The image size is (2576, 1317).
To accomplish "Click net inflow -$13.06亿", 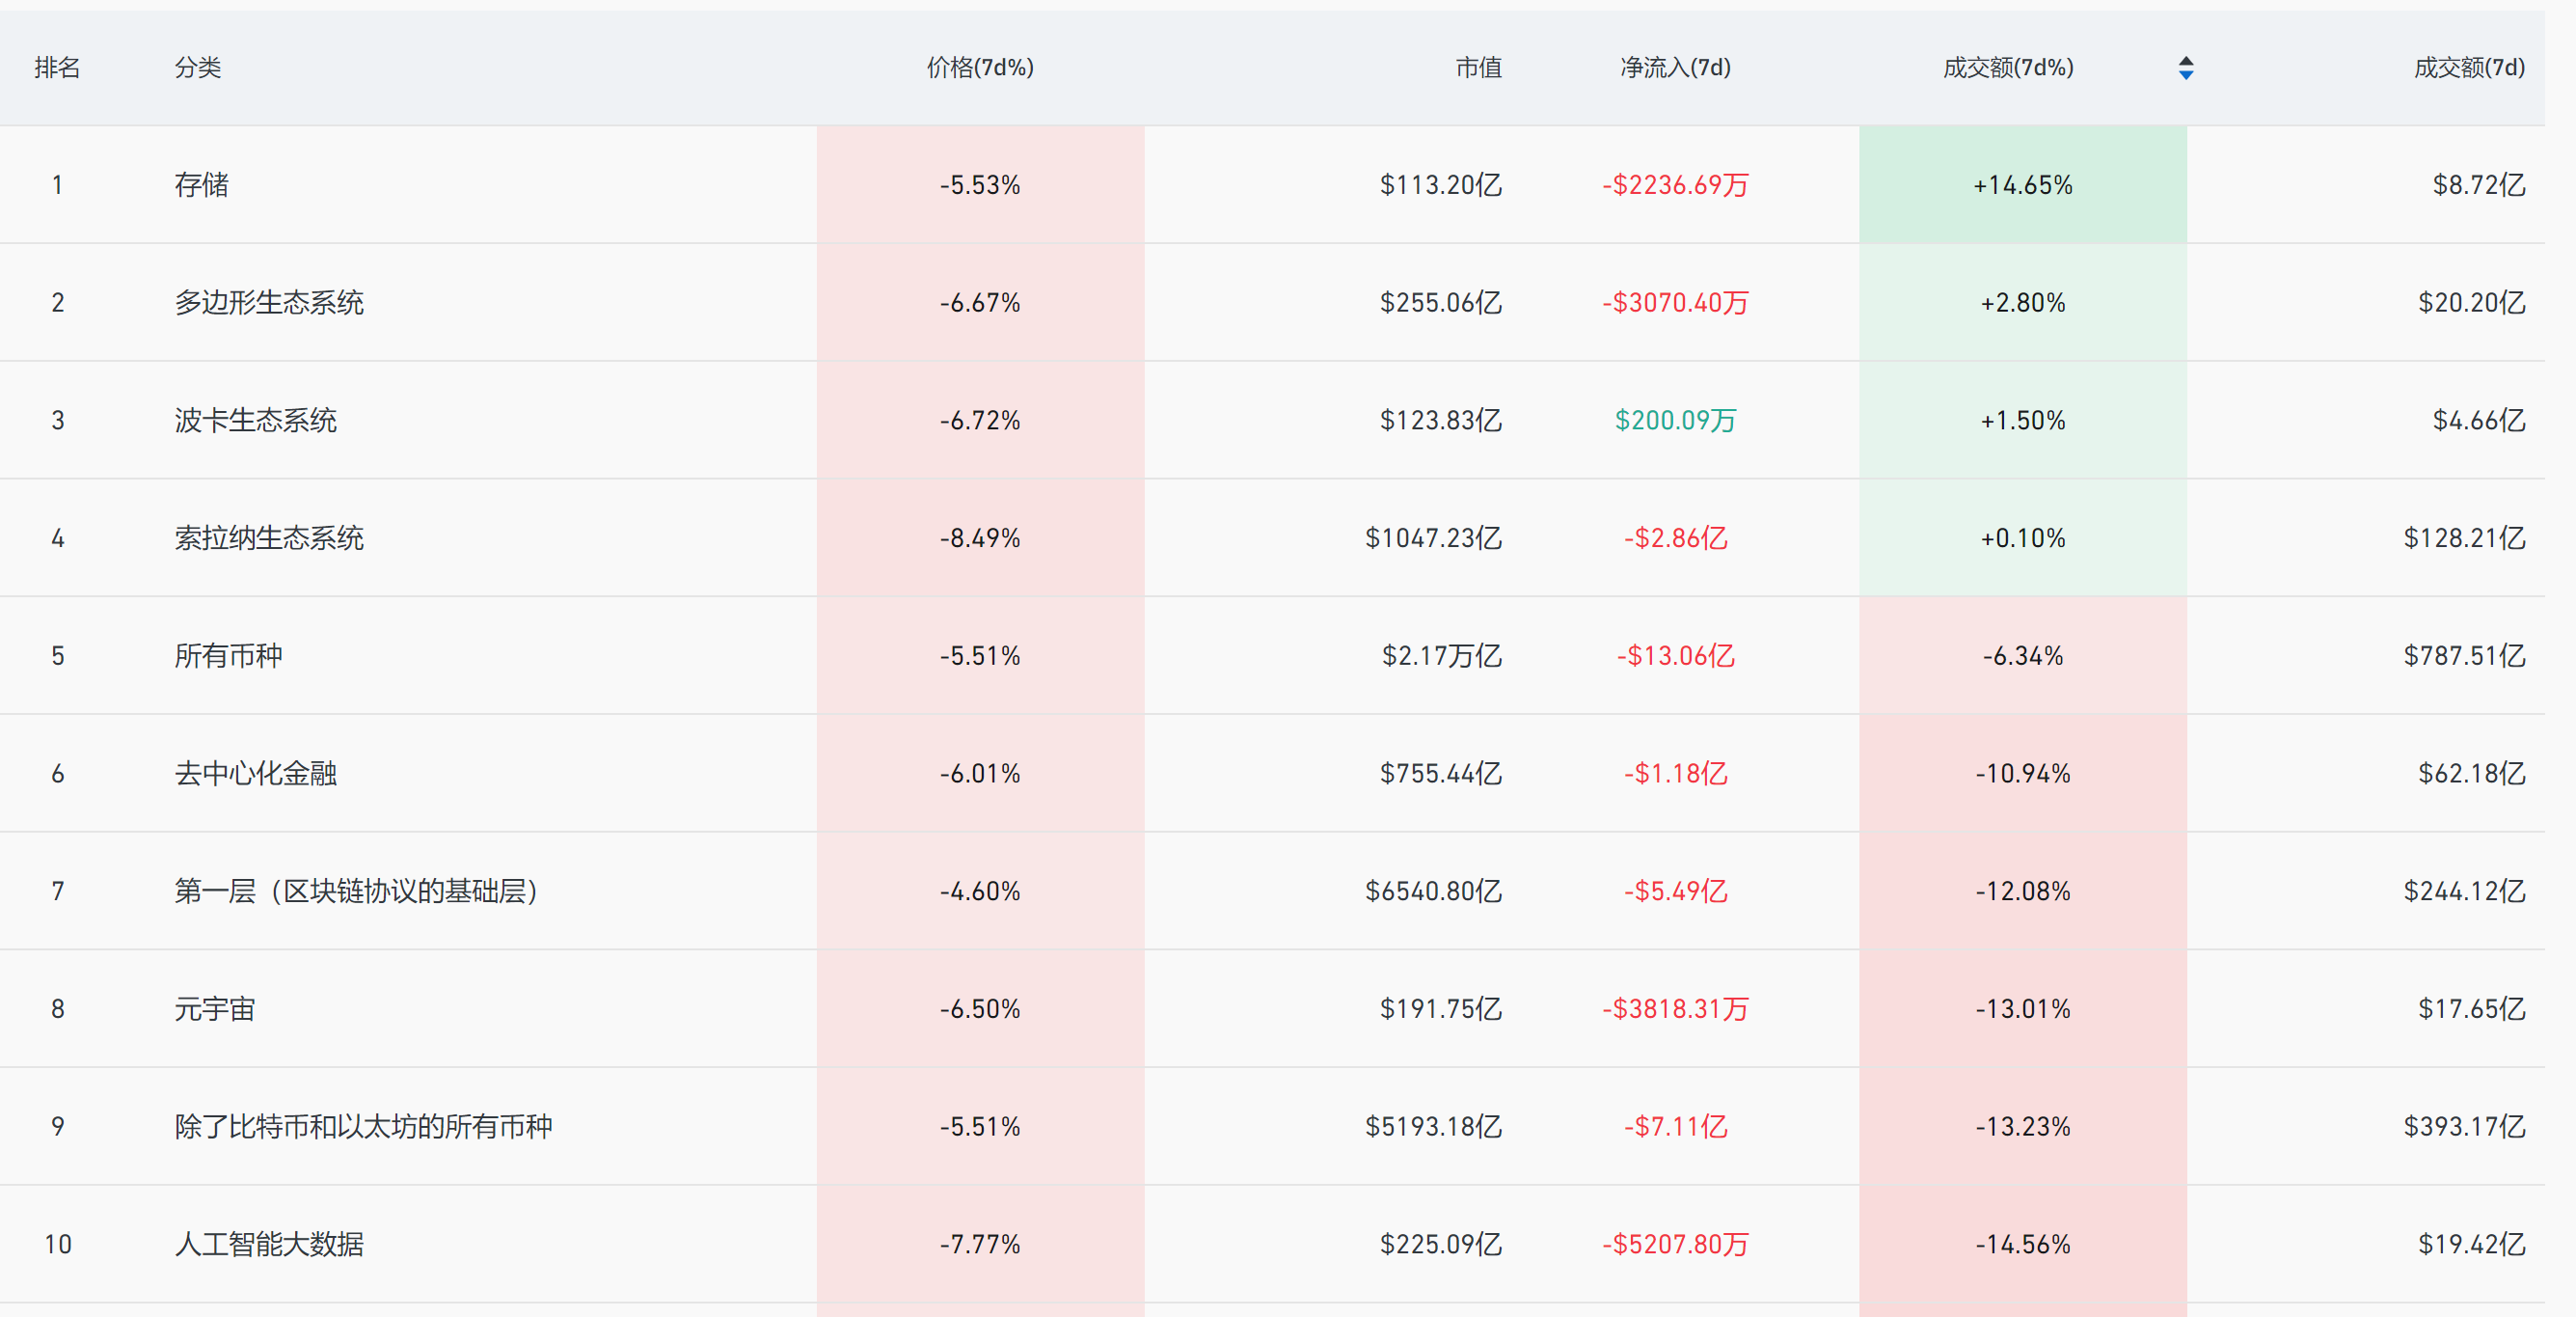I will pyautogui.click(x=1676, y=655).
